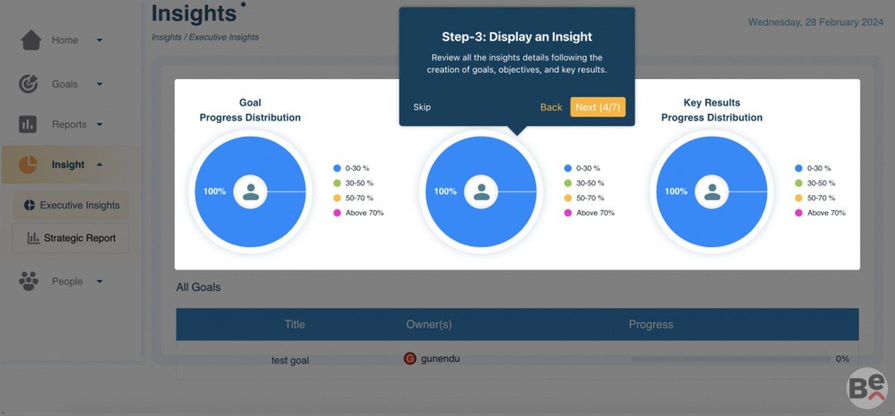This screenshot has width=895, height=416.
Task: Expand the Goals dropdown arrow
Action: (99, 84)
